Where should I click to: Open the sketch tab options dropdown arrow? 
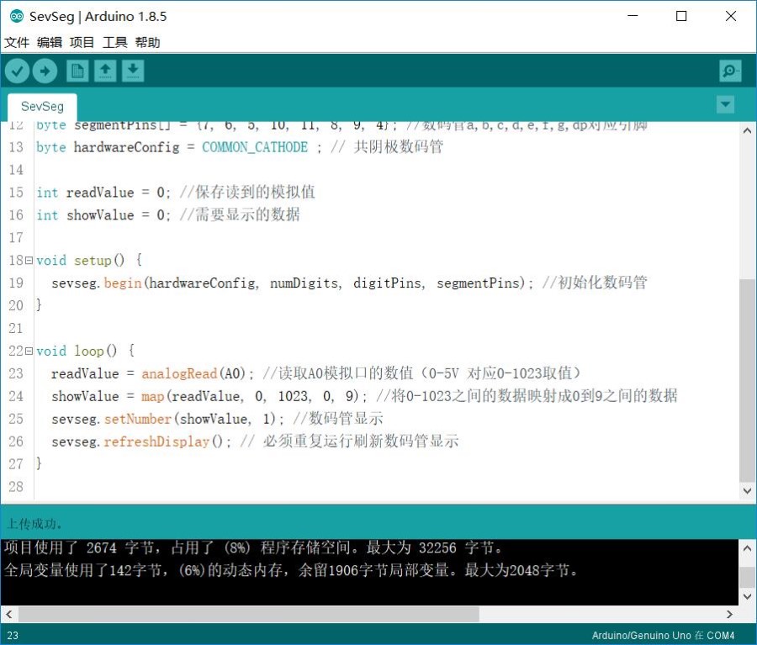(x=725, y=104)
